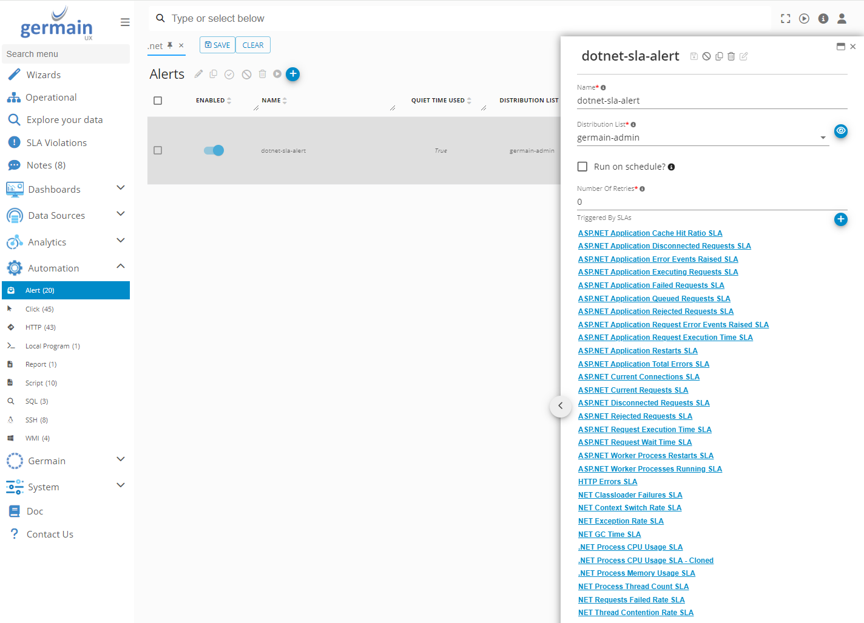The height and width of the screenshot is (623, 864).
Task: Click the SAVE button
Action: (x=217, y=45)
